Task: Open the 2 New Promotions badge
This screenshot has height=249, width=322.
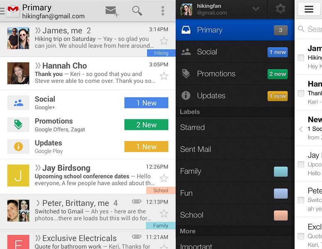Action: coord(146,124)
